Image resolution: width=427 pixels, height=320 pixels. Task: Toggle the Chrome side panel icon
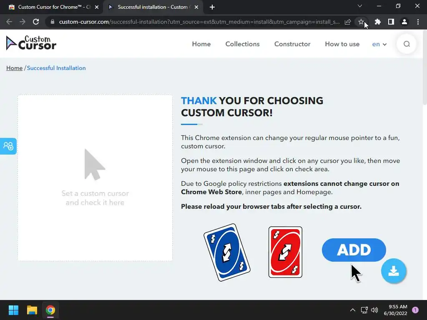tap(391, 22)
